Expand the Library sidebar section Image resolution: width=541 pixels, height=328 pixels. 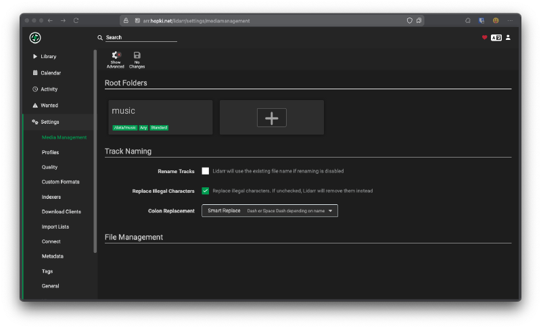click(x=48, y=57)
